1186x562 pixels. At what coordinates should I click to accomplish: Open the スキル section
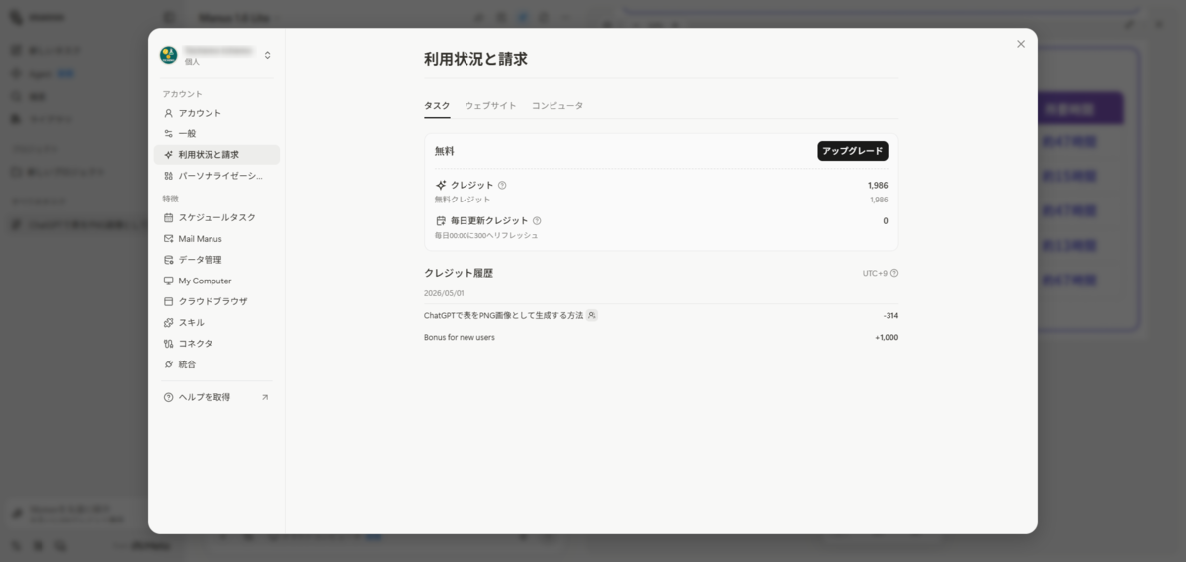click(216, 322)
